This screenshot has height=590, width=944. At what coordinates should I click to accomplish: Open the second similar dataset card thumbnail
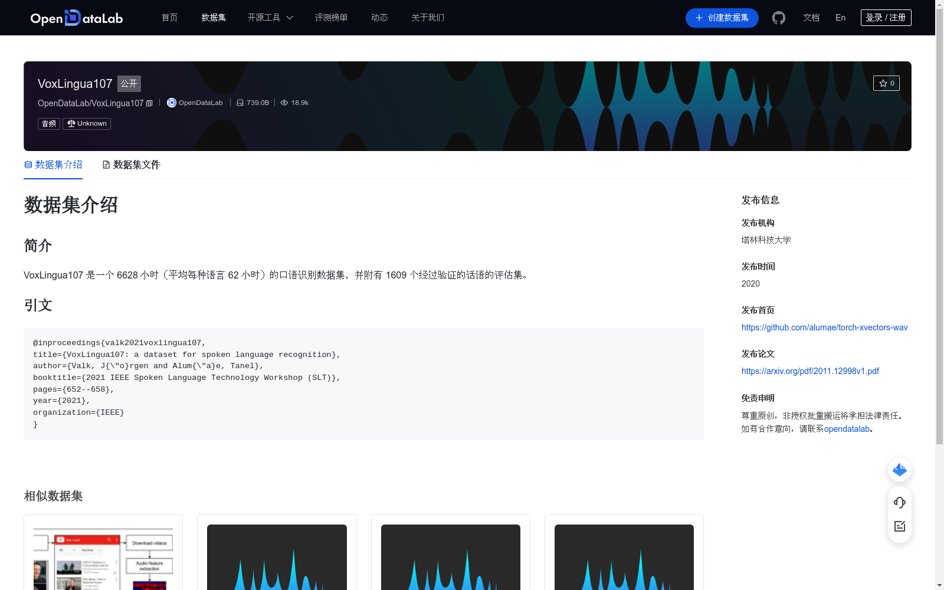pyautogui.click(x=277, y=557)
